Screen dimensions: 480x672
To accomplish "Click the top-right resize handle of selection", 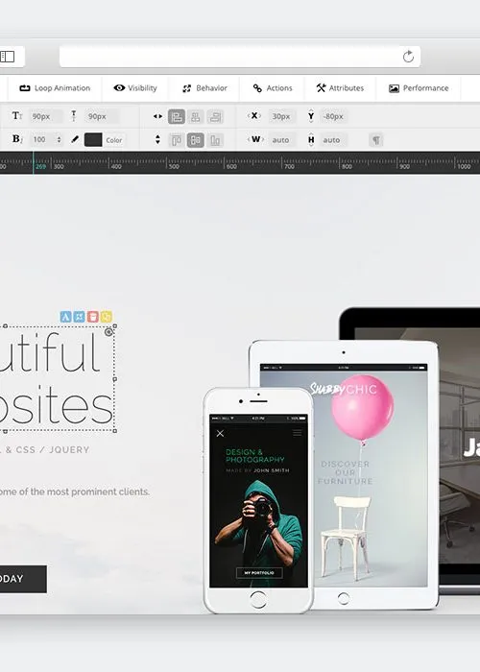I will [x=115, y=326].
